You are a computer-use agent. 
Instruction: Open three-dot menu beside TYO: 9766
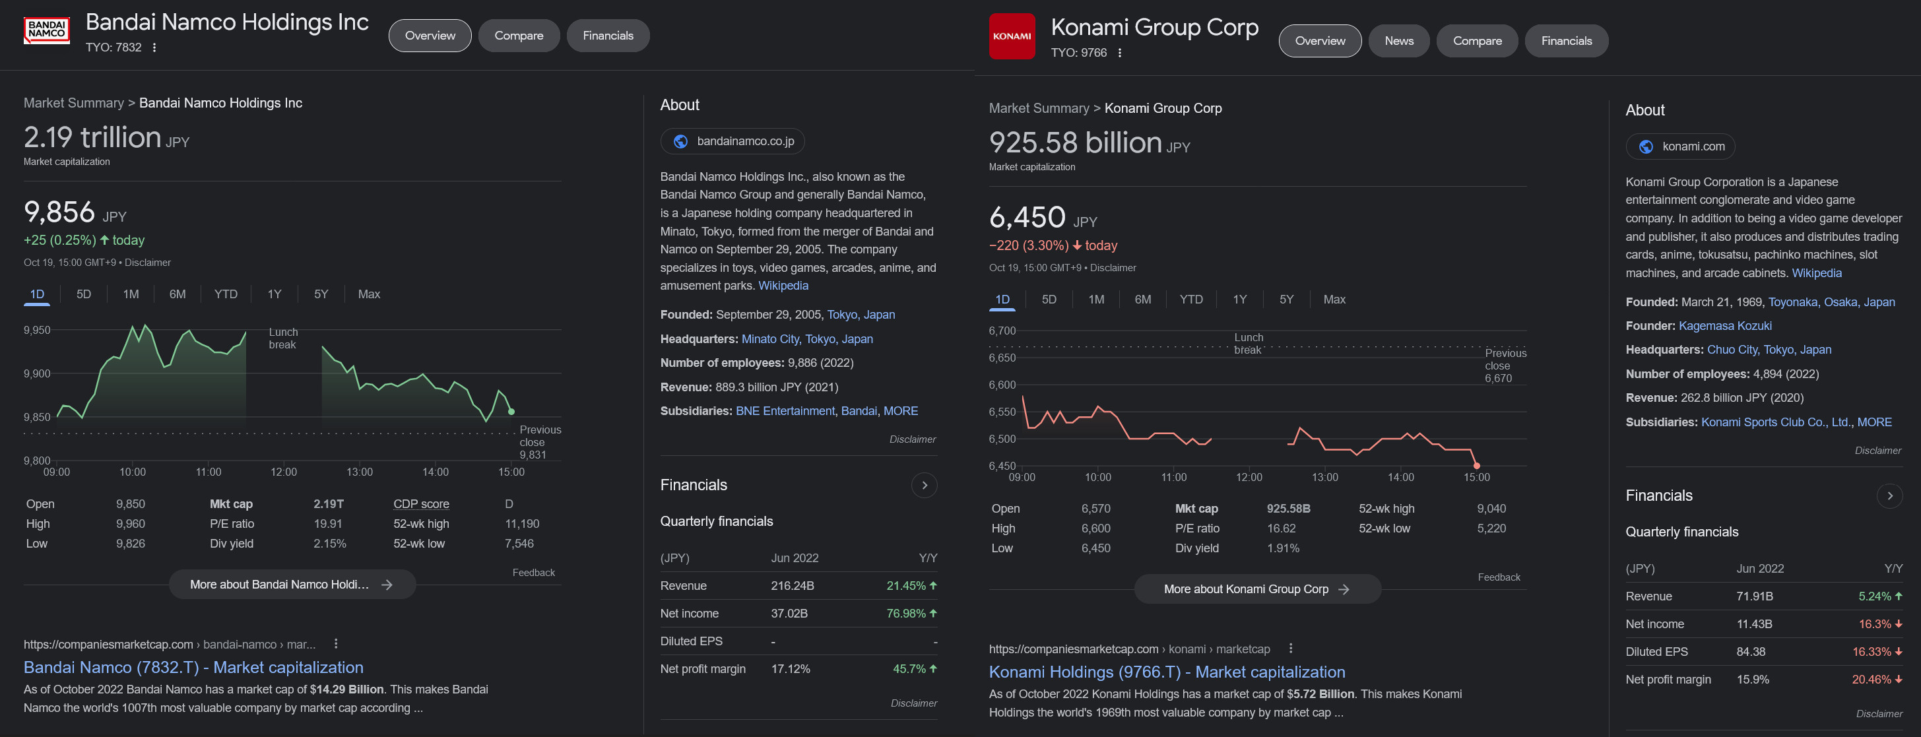click(1119, 53)
